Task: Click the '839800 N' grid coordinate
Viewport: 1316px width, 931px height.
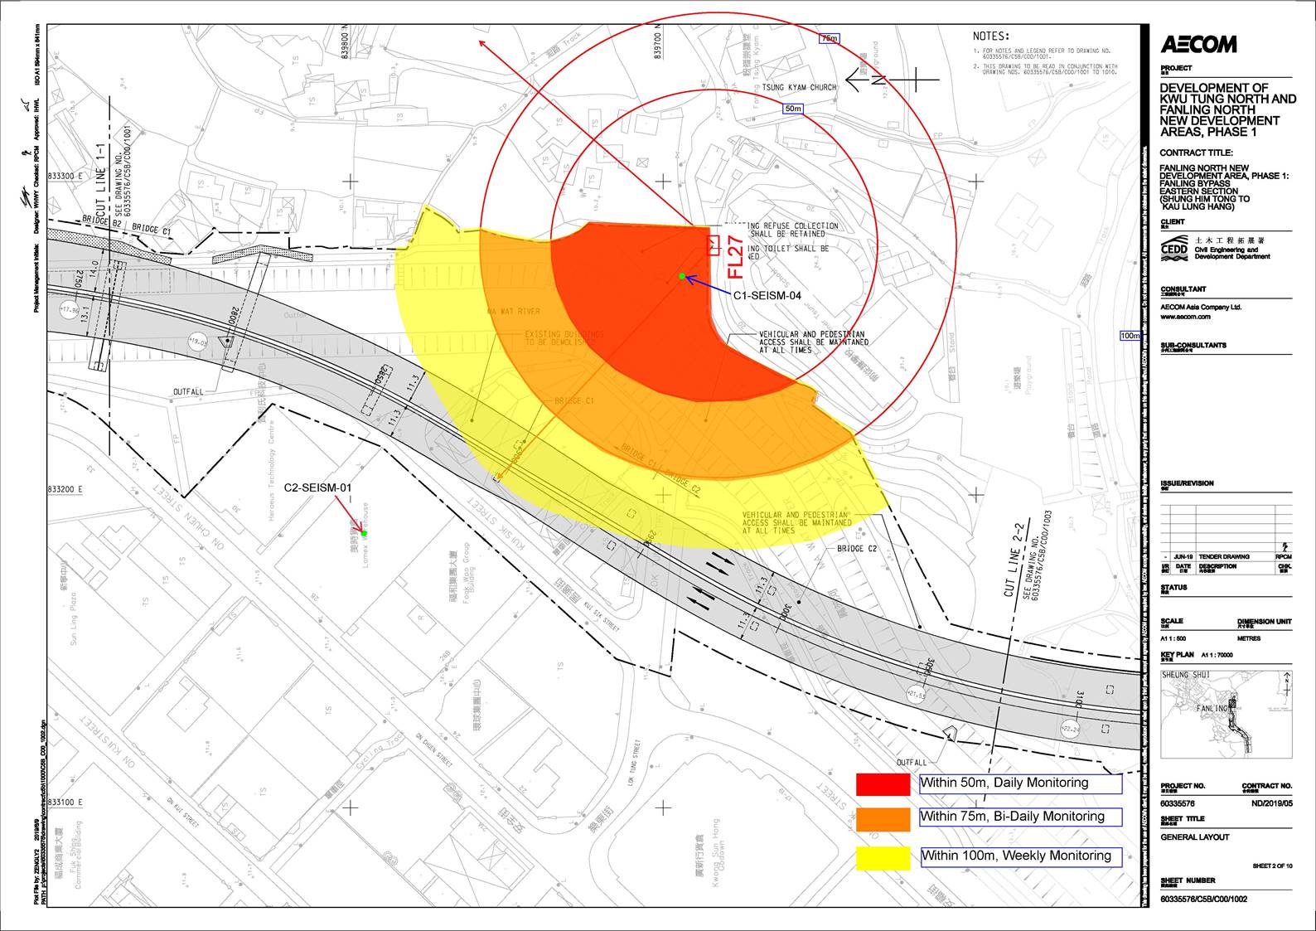Action: pos(345,43)
